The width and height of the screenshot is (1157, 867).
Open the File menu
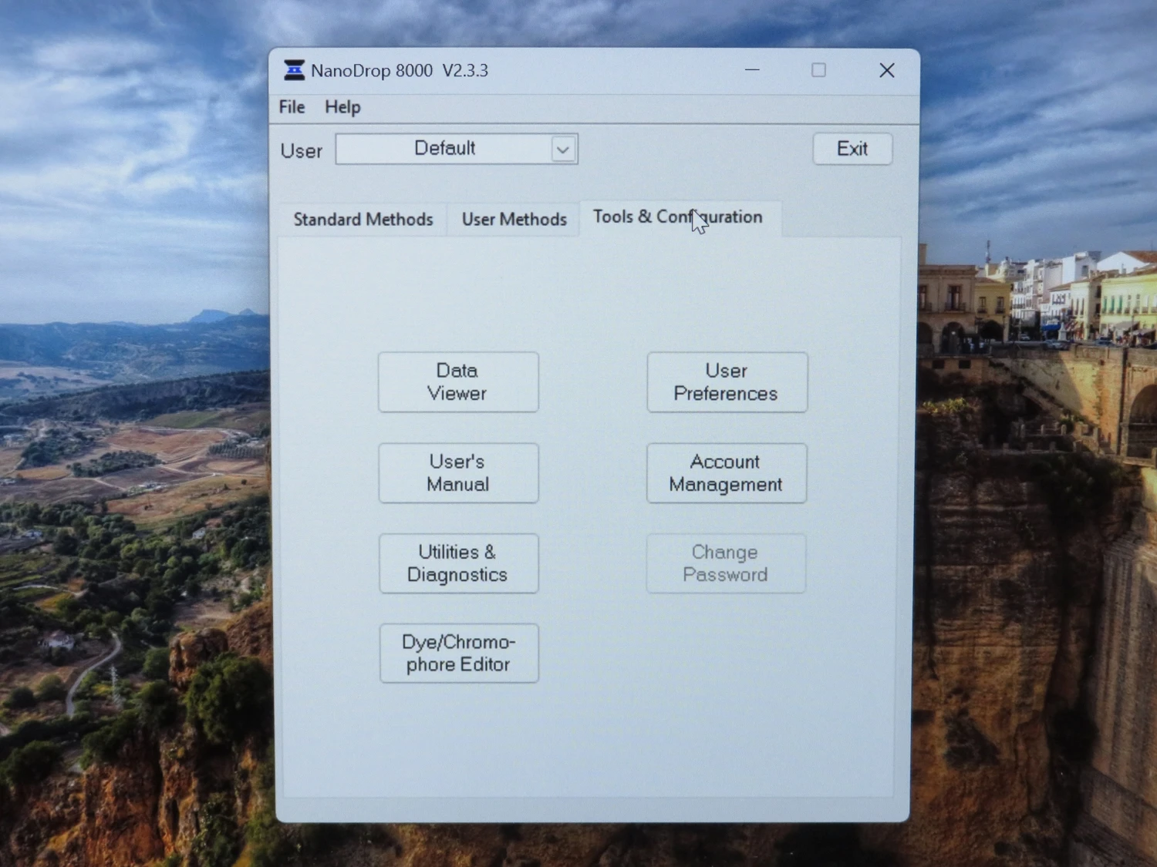click(292, 107)
